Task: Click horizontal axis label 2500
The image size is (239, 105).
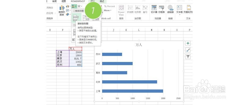Action: [178, 98]
